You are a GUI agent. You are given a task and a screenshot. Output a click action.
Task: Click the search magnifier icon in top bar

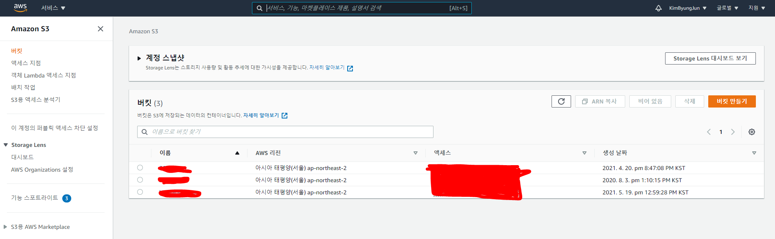click(259, 8)
